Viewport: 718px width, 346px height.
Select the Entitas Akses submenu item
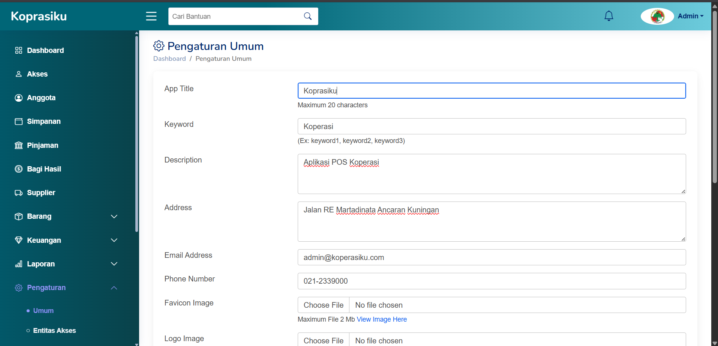click(54, 331)
